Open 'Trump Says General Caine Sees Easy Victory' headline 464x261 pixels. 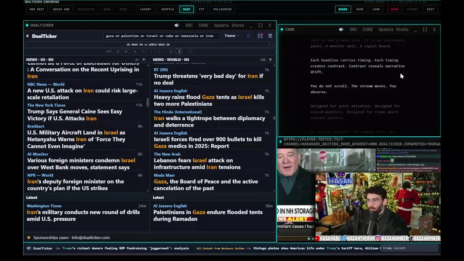click(x=75, y=115)
